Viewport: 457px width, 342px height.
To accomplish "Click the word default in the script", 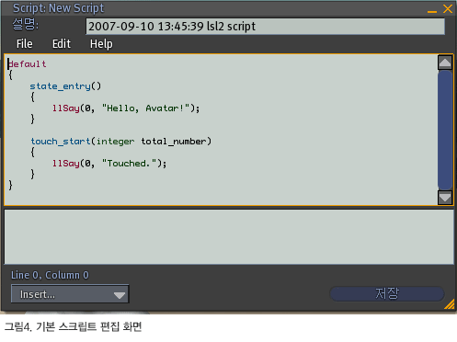I will coord(28,64).
